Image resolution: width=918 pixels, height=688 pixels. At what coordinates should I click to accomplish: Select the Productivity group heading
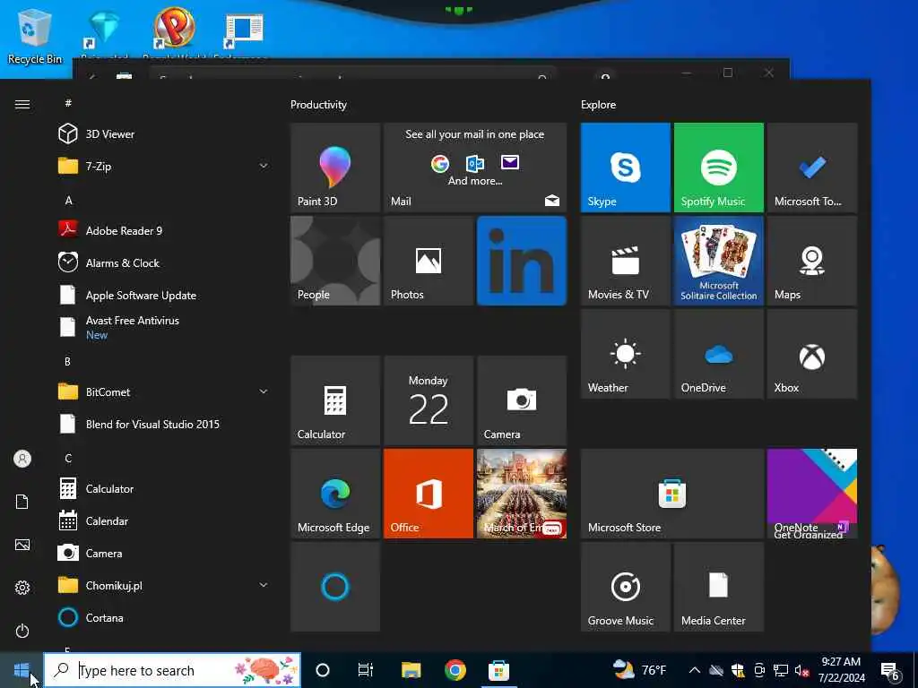[x=318, y=105]
